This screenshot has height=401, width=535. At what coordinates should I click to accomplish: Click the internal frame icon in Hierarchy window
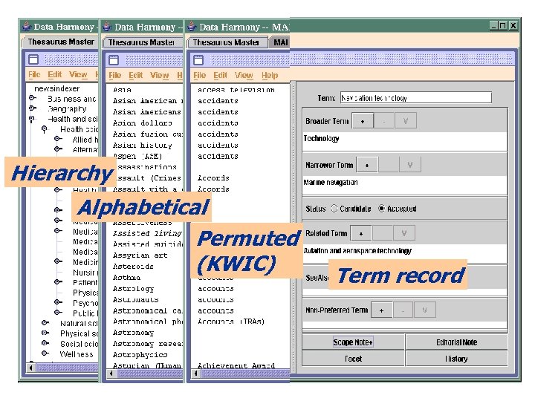coord(33,59)
